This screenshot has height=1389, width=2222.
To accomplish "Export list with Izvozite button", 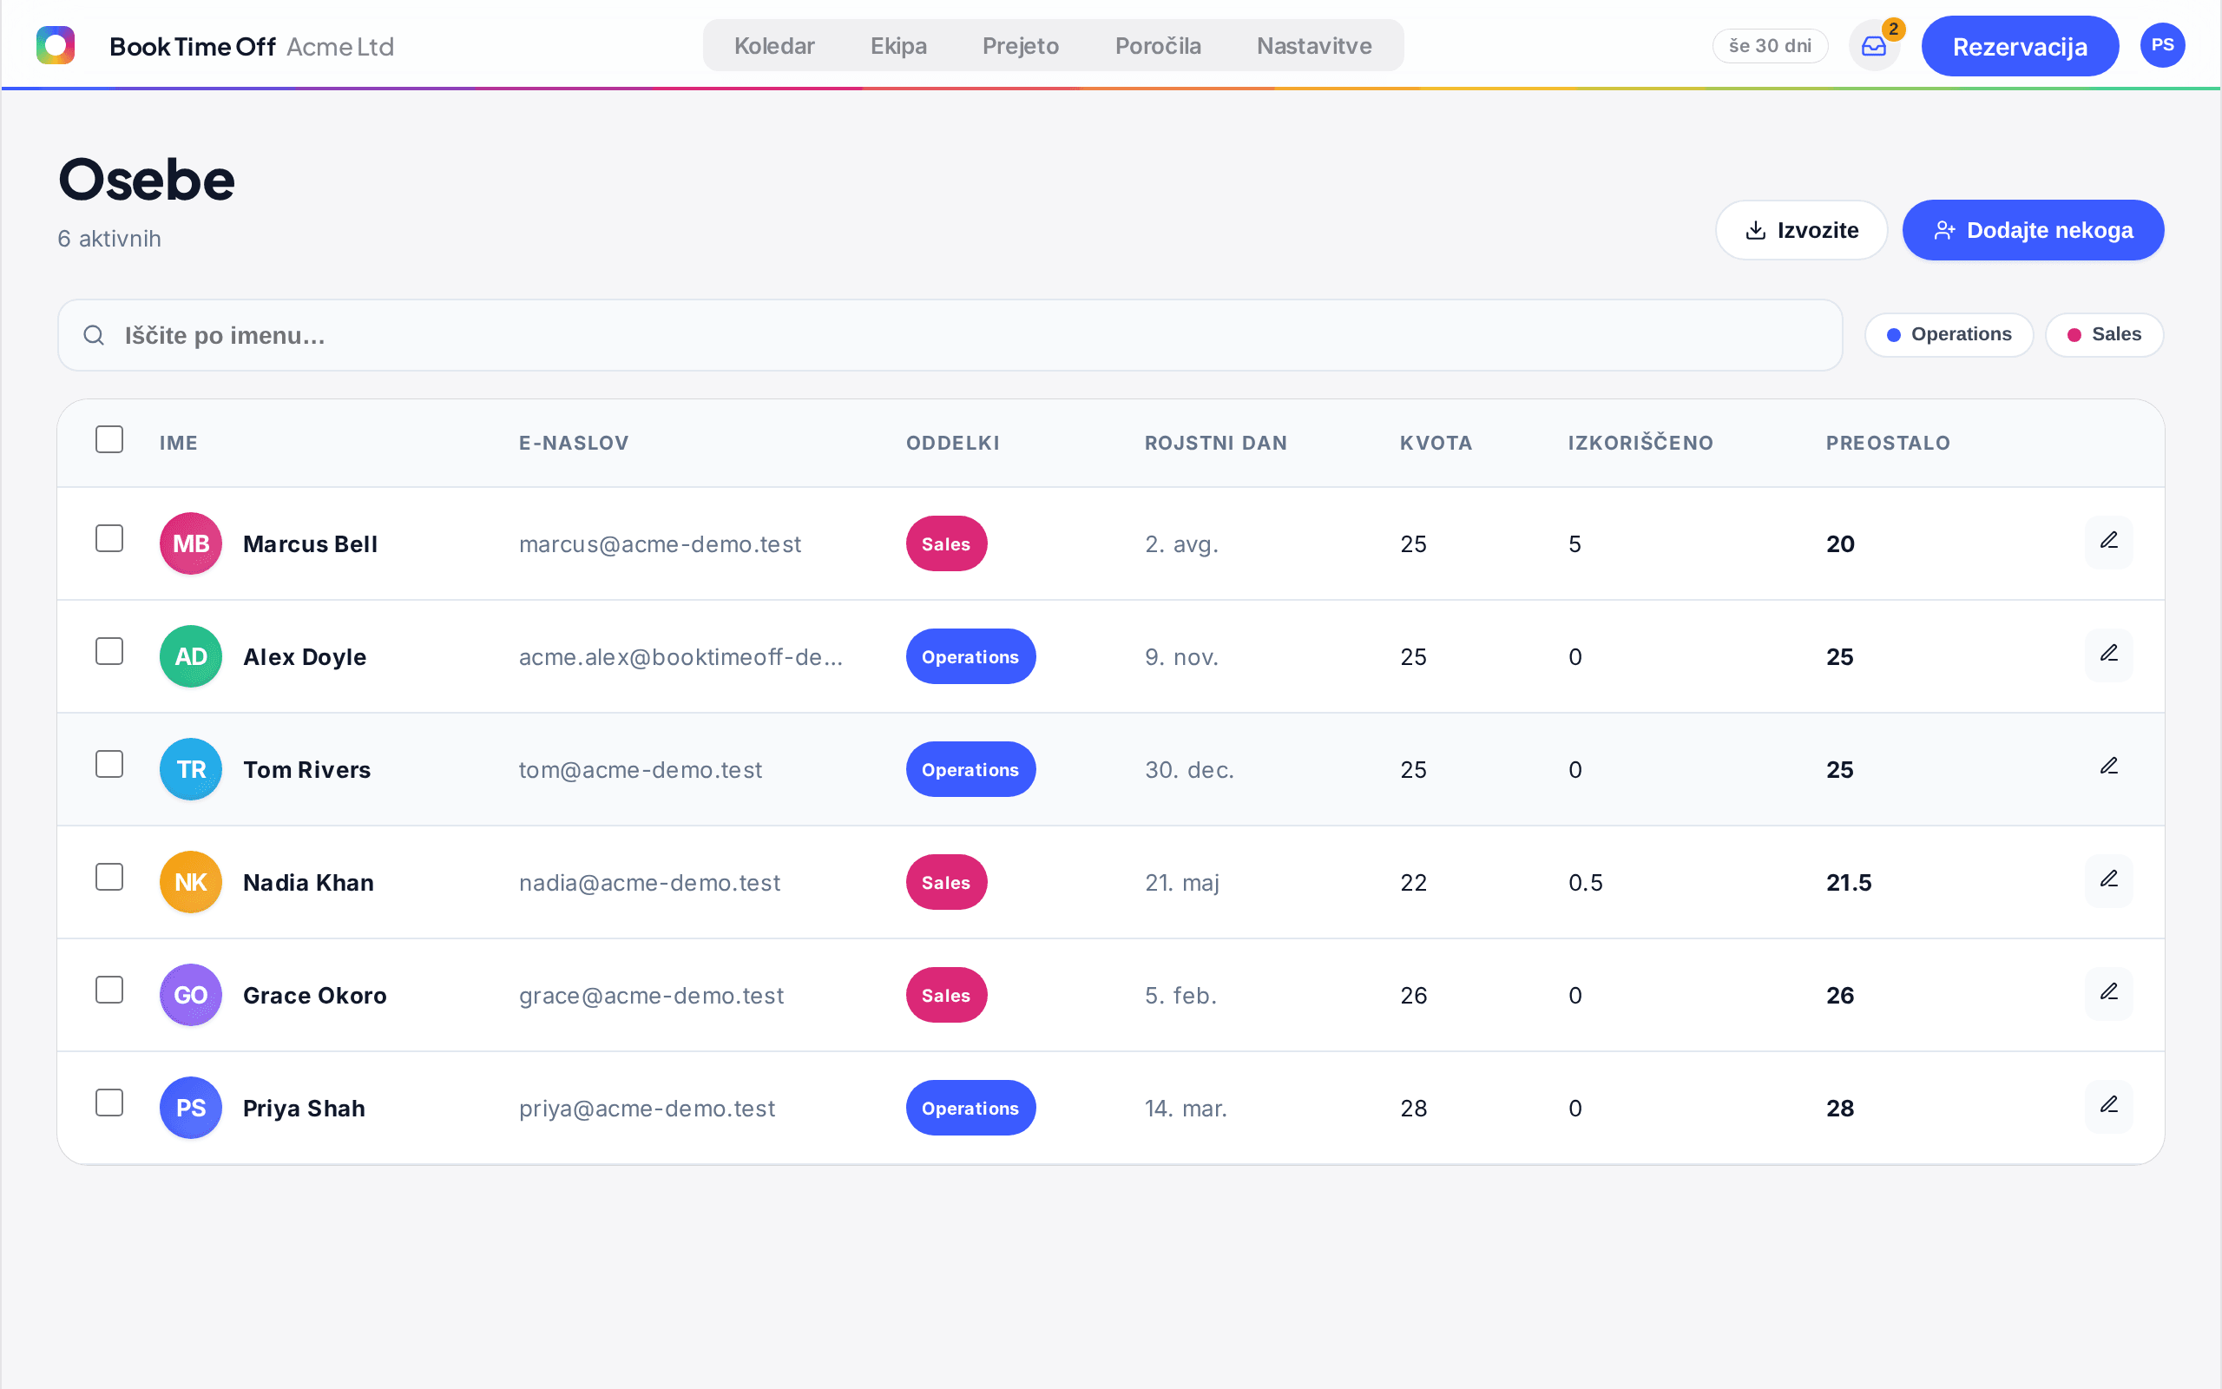I will (x=1800, y=230).
